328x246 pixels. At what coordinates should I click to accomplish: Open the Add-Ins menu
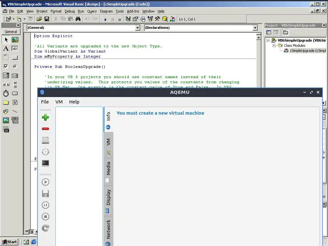click(133, 11)
